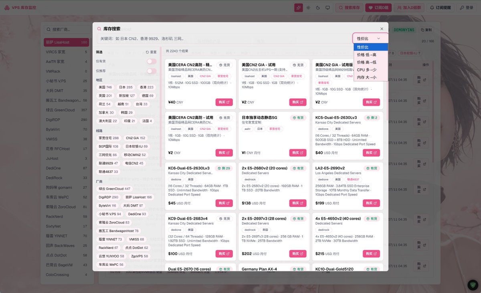
Task: Click 登录 login button
Action: click(466, 8)
